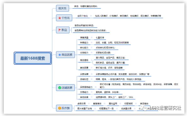Select the 反作弊 node label text

pos(66,108)
